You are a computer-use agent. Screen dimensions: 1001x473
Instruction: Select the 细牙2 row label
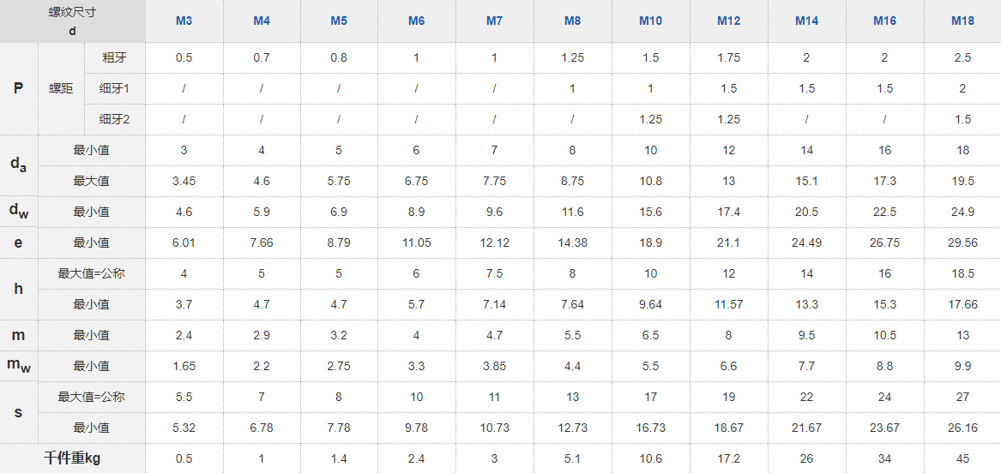115,119
